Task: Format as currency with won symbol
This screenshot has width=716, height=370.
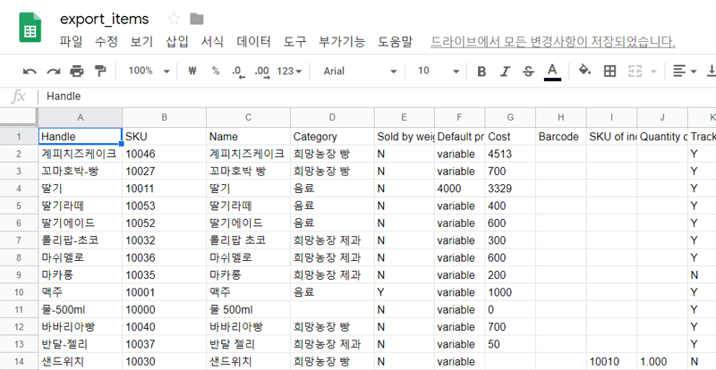Action: tap(192, 71)
